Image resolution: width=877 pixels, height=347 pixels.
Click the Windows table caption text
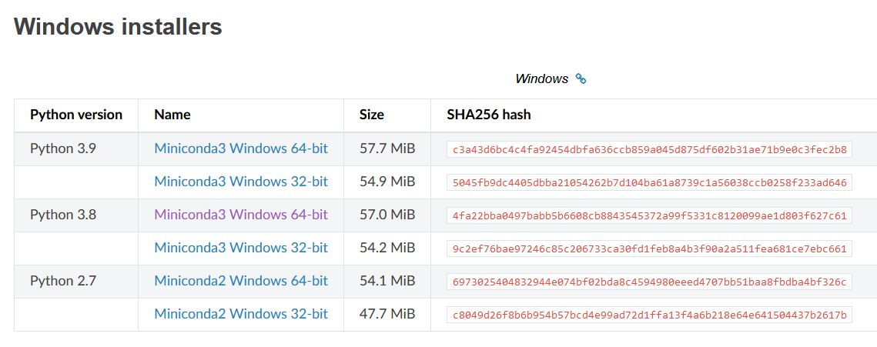541,78
